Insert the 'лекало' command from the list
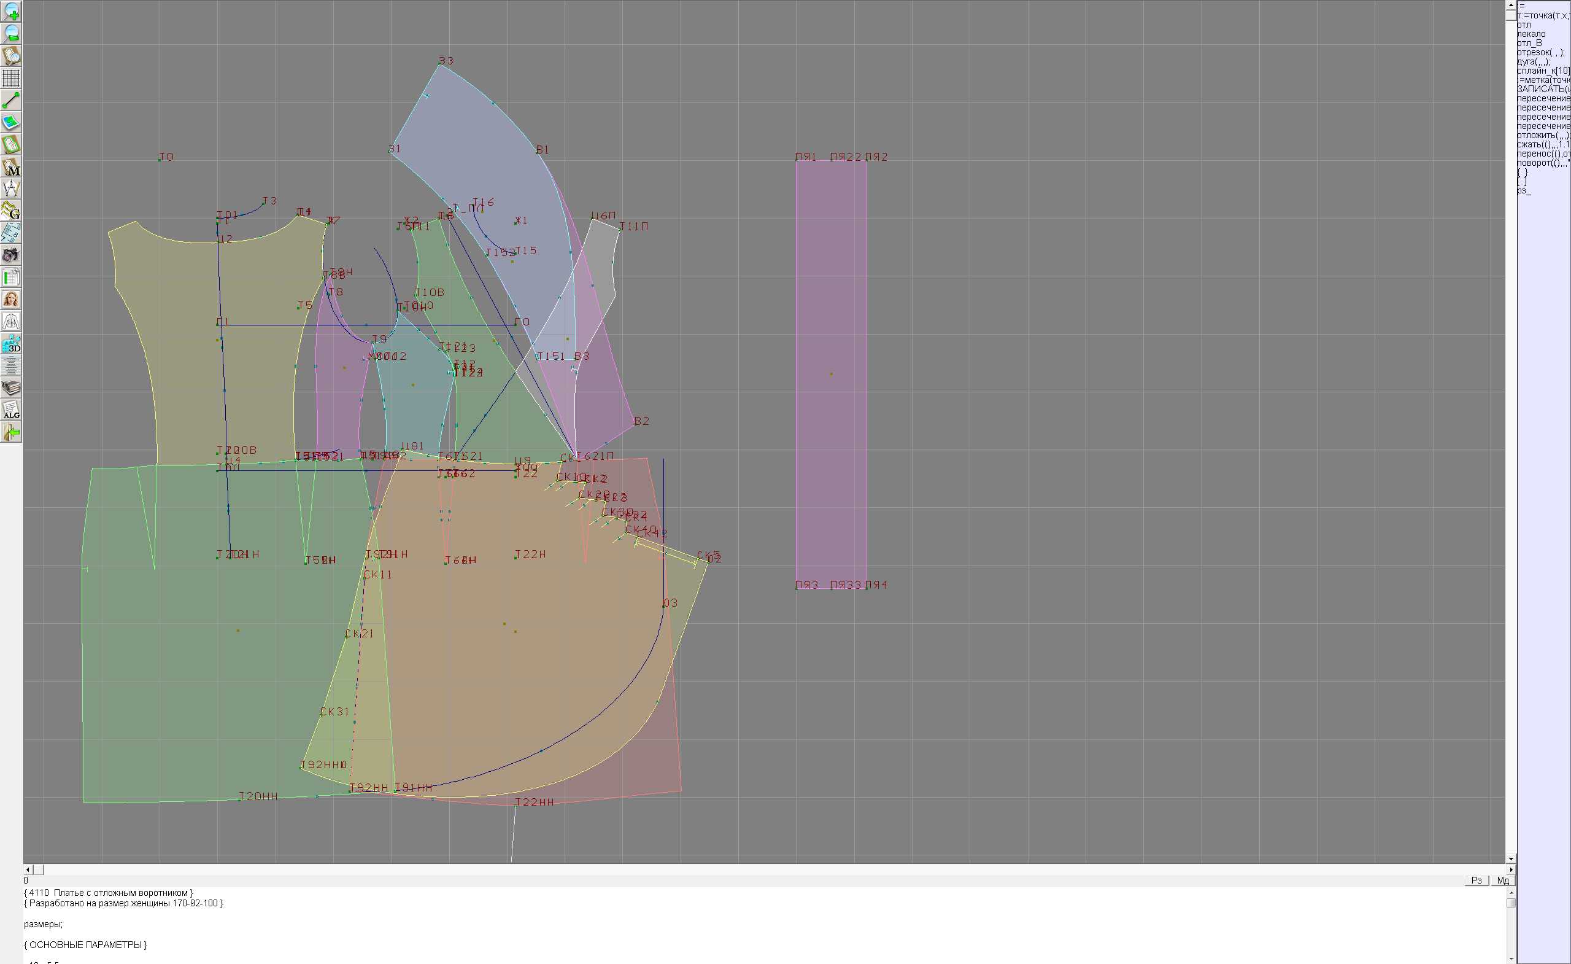 1531,34
